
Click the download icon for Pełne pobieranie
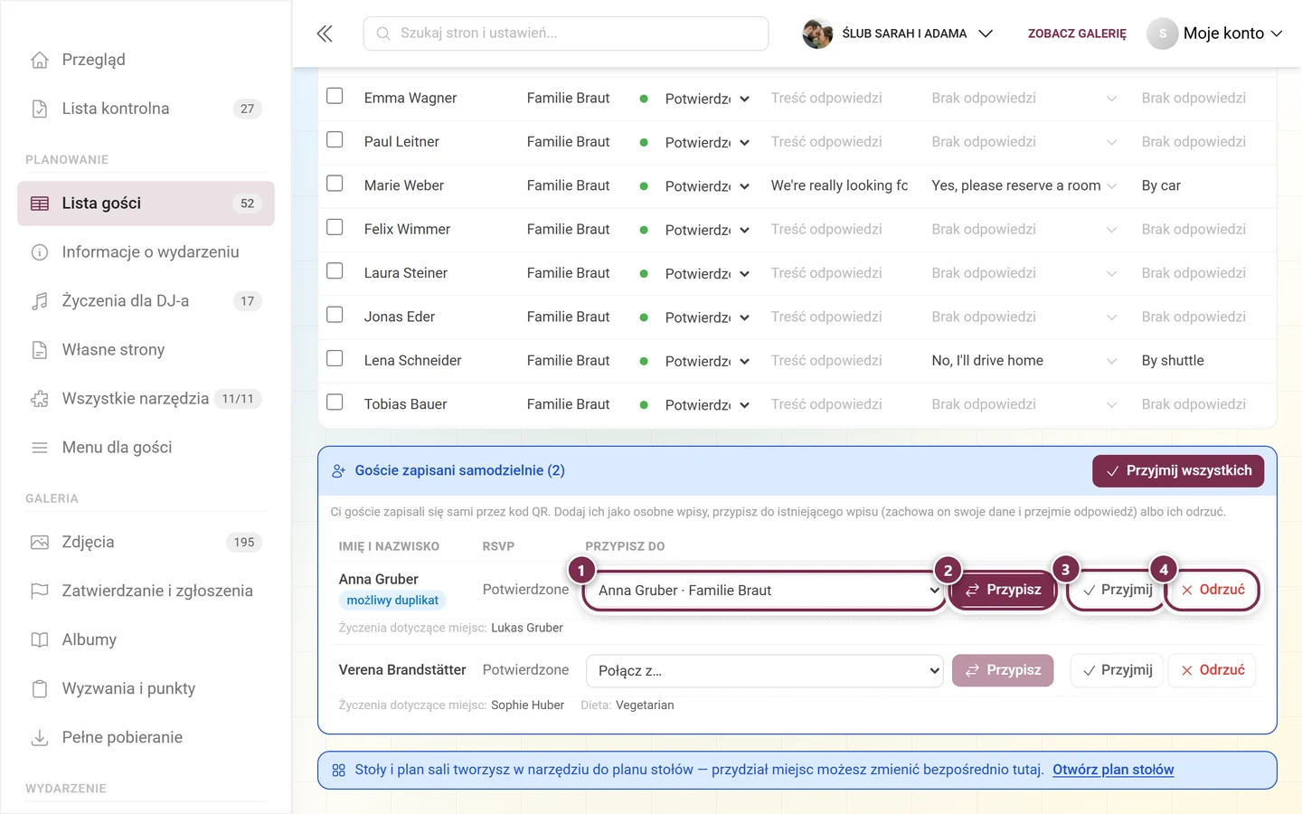pyautogui.click(x=40, y=738)
